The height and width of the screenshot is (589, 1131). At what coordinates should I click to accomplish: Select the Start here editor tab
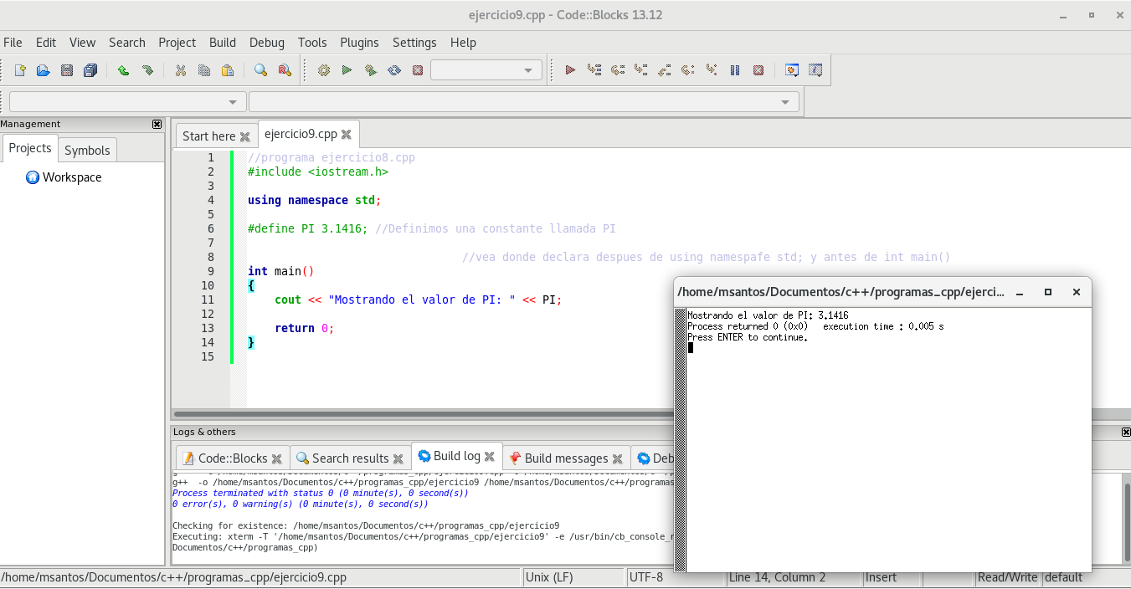(208, 136)
